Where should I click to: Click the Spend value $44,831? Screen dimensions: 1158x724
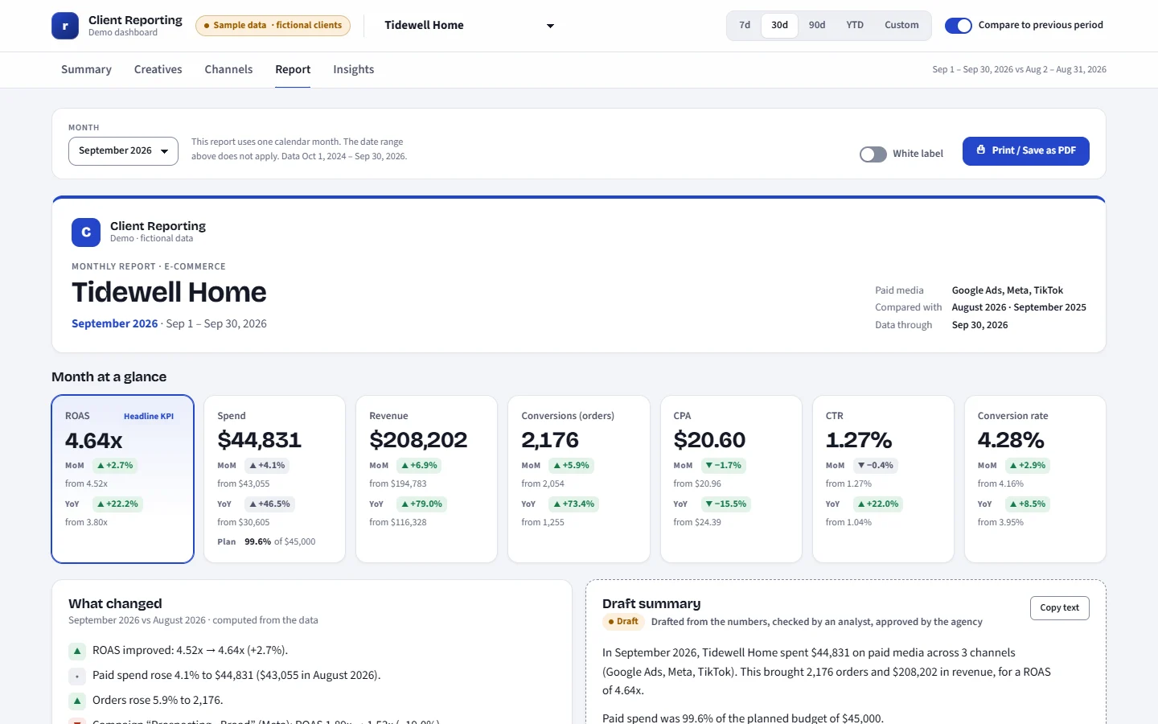[x=259, y=440]
